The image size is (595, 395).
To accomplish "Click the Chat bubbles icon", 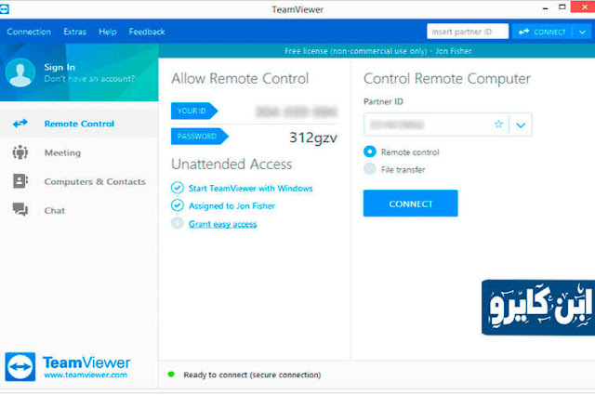I will click(x=20, y=209).
